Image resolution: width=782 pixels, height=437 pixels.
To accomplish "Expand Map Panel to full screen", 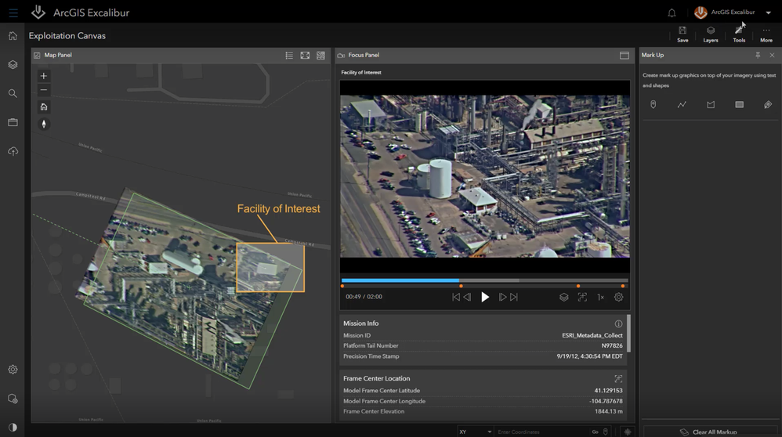I will (306, 56).
